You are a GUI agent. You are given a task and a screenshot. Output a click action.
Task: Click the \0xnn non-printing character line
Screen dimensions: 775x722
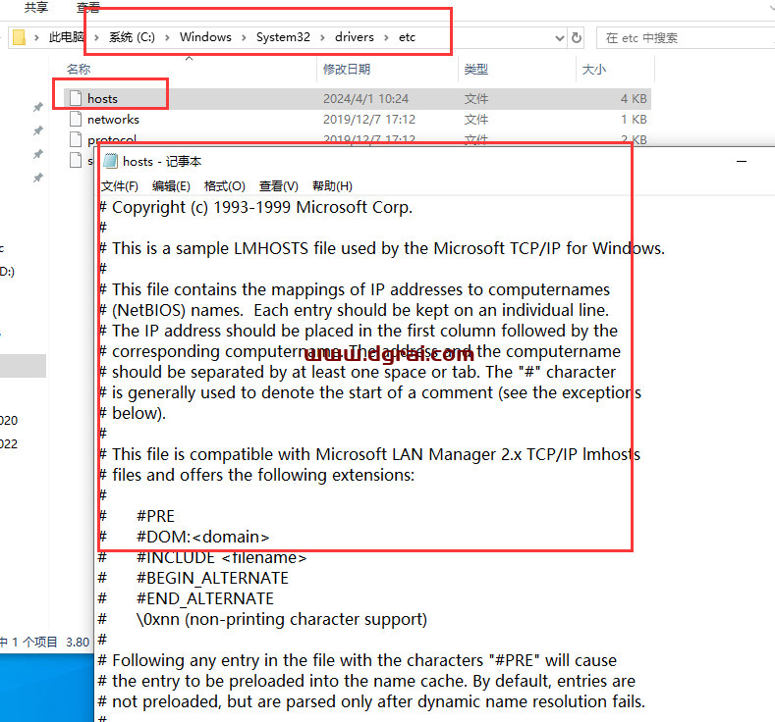[x=282, y=619]
